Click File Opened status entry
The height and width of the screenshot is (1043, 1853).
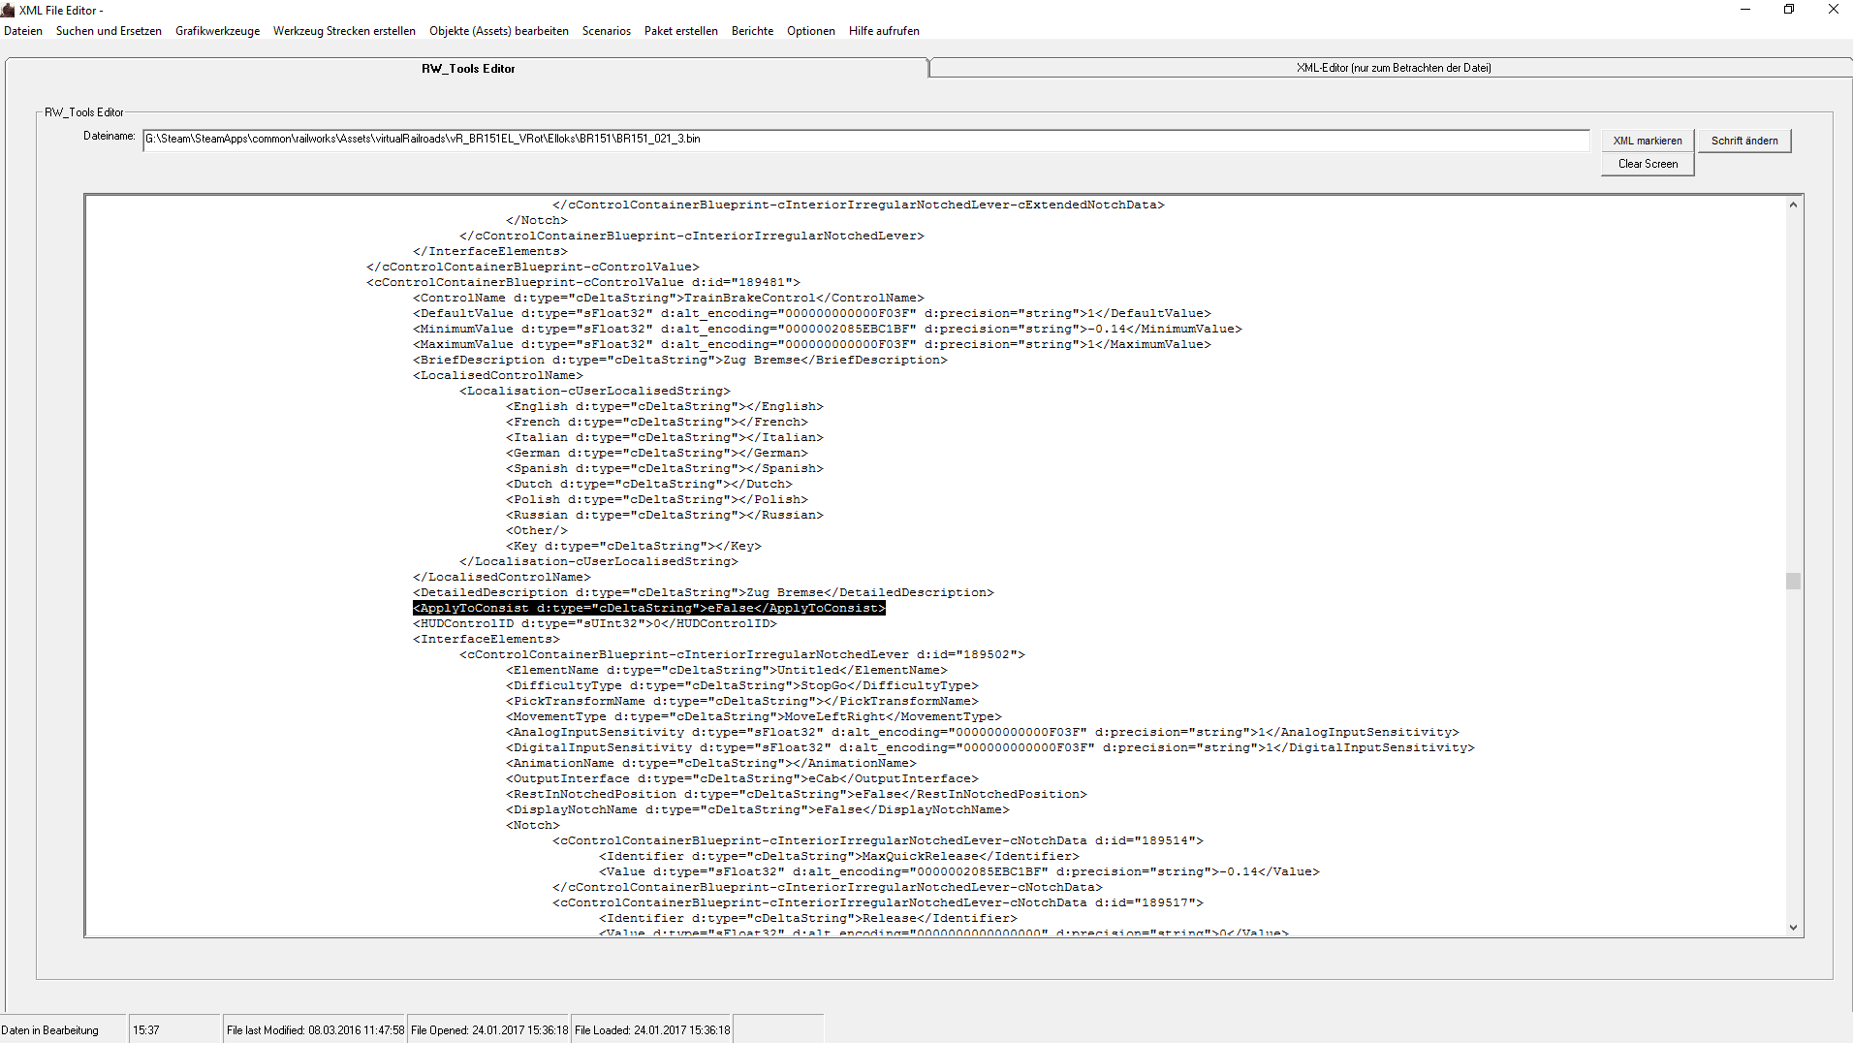click(489, 1030)
